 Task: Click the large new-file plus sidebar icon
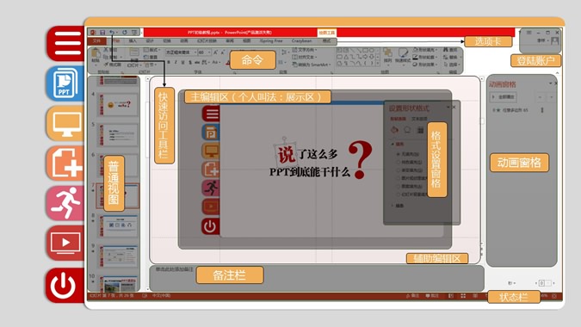(65, 163)
